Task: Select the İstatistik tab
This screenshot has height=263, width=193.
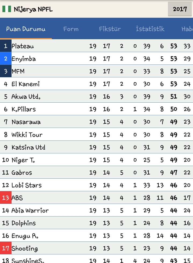Action: [150, 29]
